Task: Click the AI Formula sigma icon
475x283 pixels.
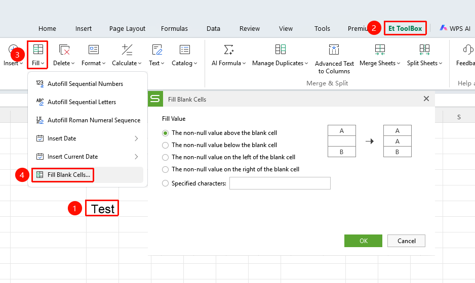Action: pyautogui.click(x=229, y=50)
